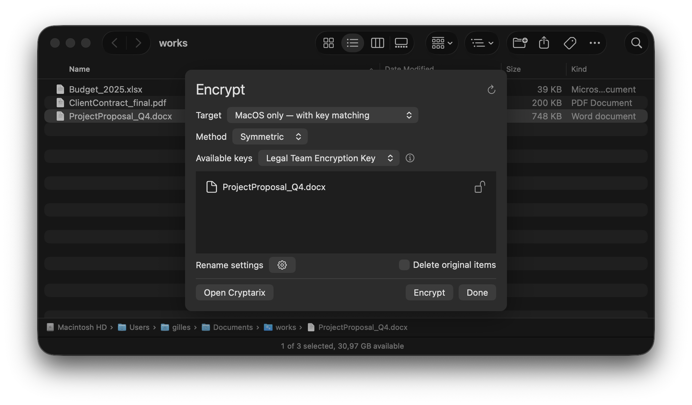Open the Method Symmetric dropdown

[270, 137]
